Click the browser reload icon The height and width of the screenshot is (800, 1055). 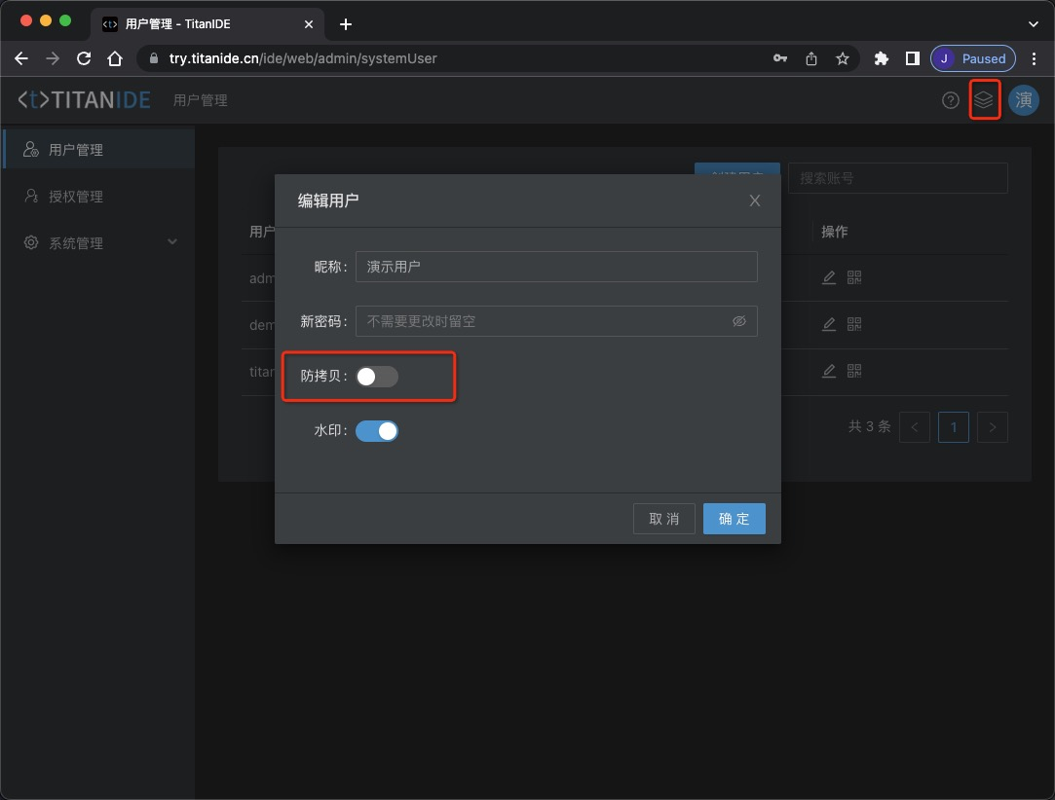(x=84, y=58)
